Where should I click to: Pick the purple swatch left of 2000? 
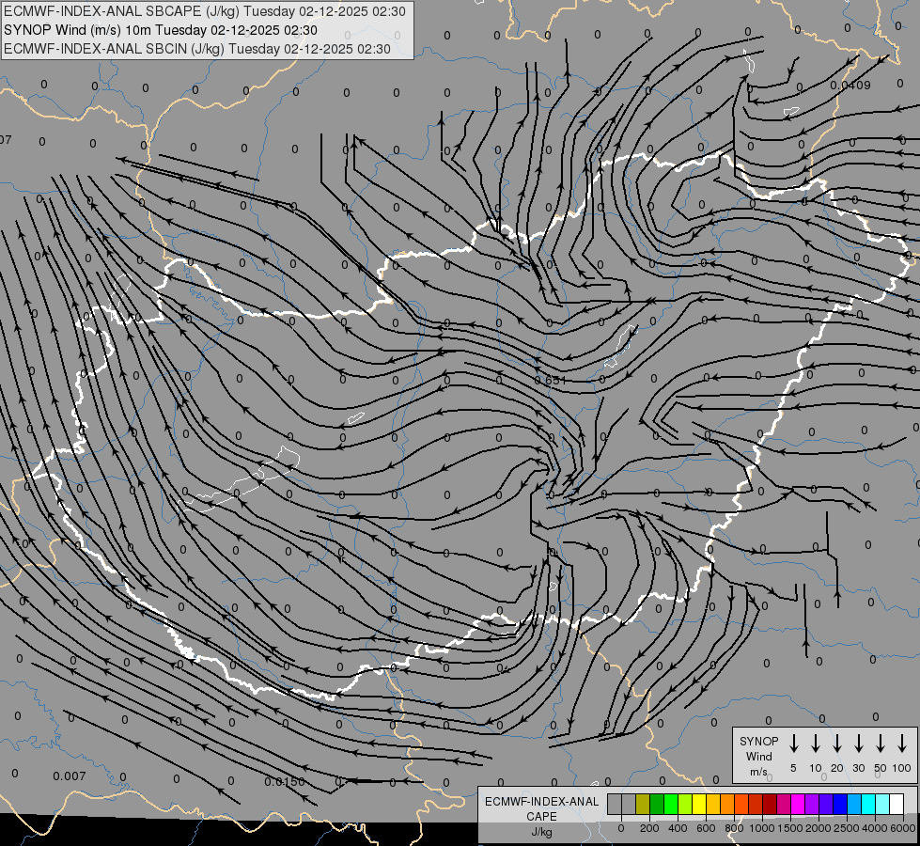[813, 804]
